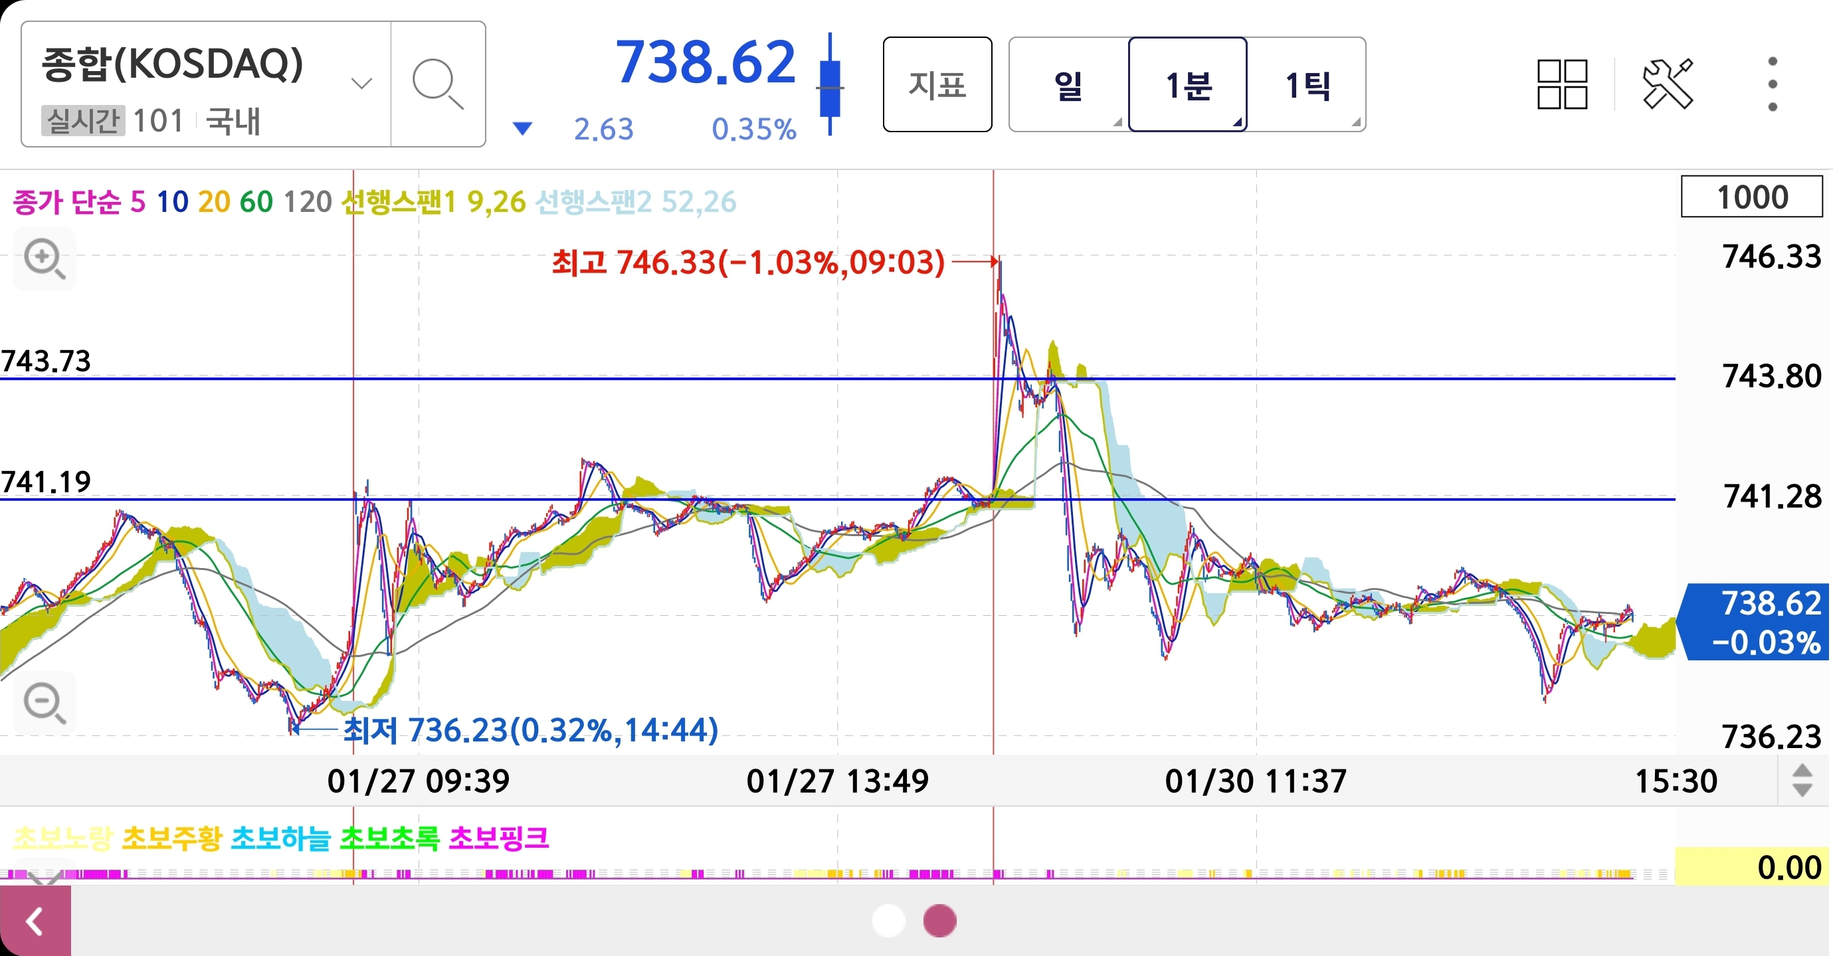Zoom out with the minus magnifier
This screenshot has width=1833, height=956.
44,703
